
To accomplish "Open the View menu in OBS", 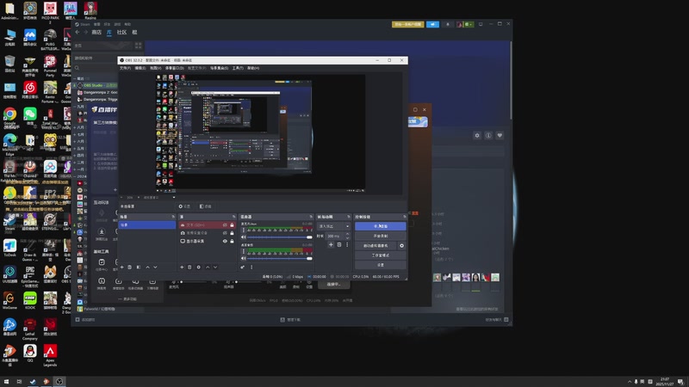I will click(x=155, y=68).
